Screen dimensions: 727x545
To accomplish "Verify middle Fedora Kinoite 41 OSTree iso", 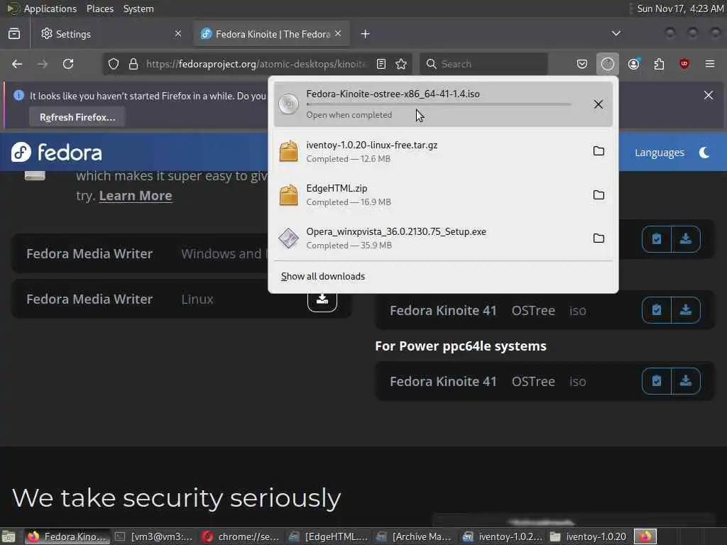I will pos(657,310).
